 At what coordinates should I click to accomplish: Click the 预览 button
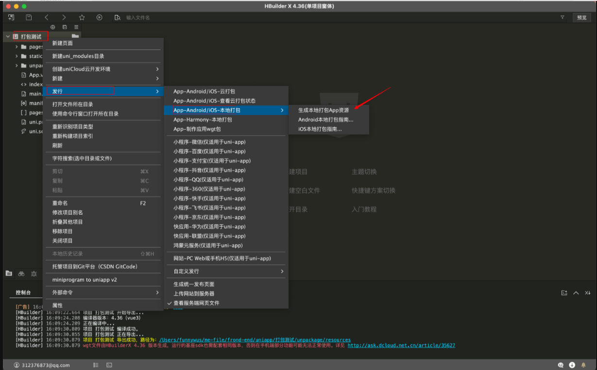(x=581, y=17)
